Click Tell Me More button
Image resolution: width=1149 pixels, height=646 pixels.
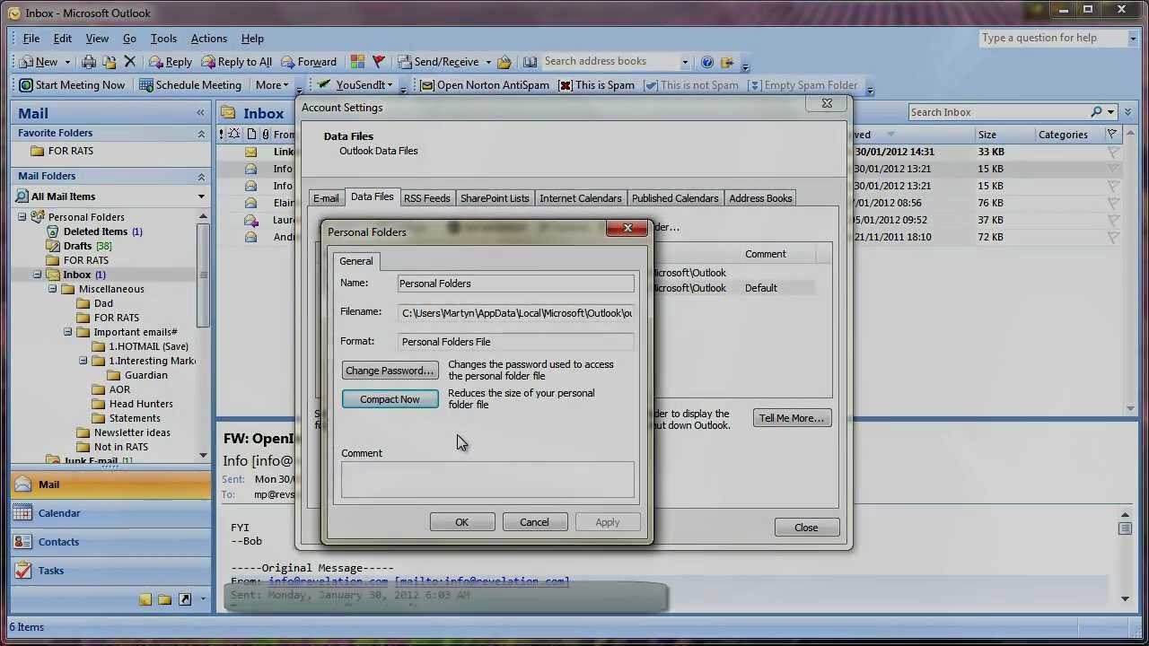click(x=791, y=418)
